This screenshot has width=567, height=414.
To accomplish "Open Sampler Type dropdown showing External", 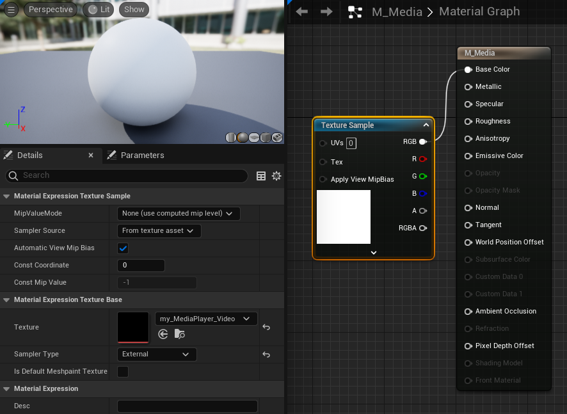I will pyautogui.click(x=157, y=354).
